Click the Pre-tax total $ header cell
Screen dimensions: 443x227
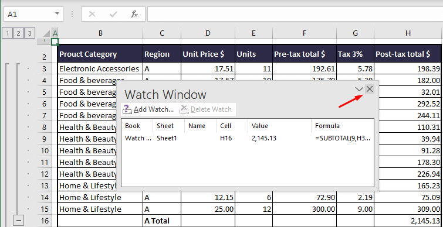coord(305,54)
